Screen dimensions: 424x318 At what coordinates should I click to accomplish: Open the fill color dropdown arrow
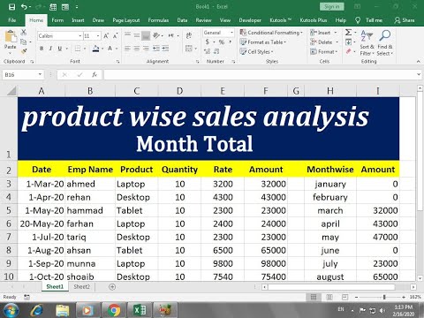(102, 49)
